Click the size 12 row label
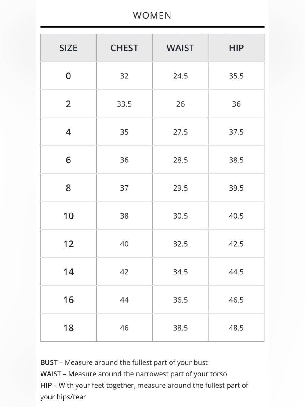 tap(68, 244)
